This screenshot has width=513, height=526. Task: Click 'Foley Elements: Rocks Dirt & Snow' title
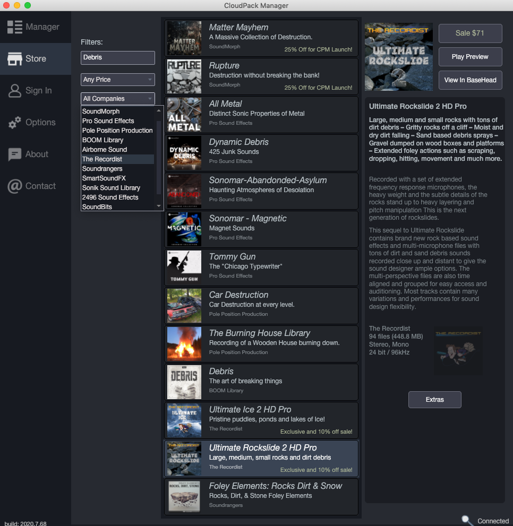point(275,486)
